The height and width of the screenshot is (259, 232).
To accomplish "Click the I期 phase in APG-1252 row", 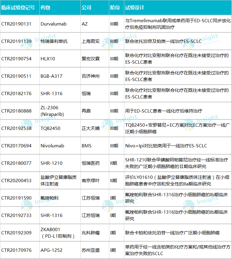I will tap(113, 250).
